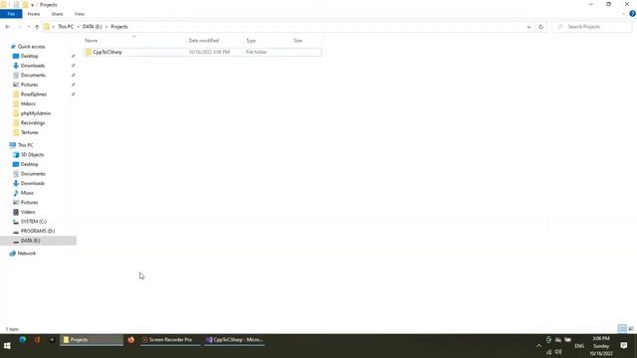This screenshot has height=358, width=637.
Task: Open Explorer help with question icon
Action: (x=632, y=14)
